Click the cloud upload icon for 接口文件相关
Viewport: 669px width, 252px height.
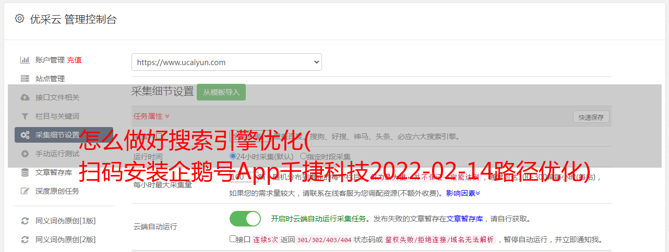pos(25,97)
